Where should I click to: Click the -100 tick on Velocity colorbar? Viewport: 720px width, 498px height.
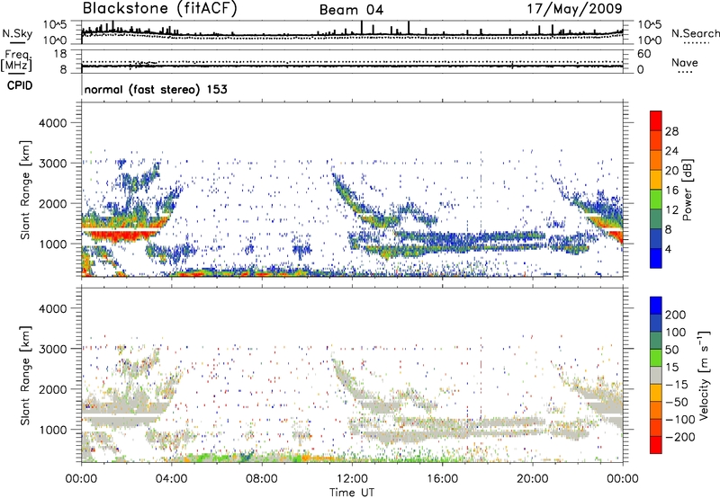point(680,419)
